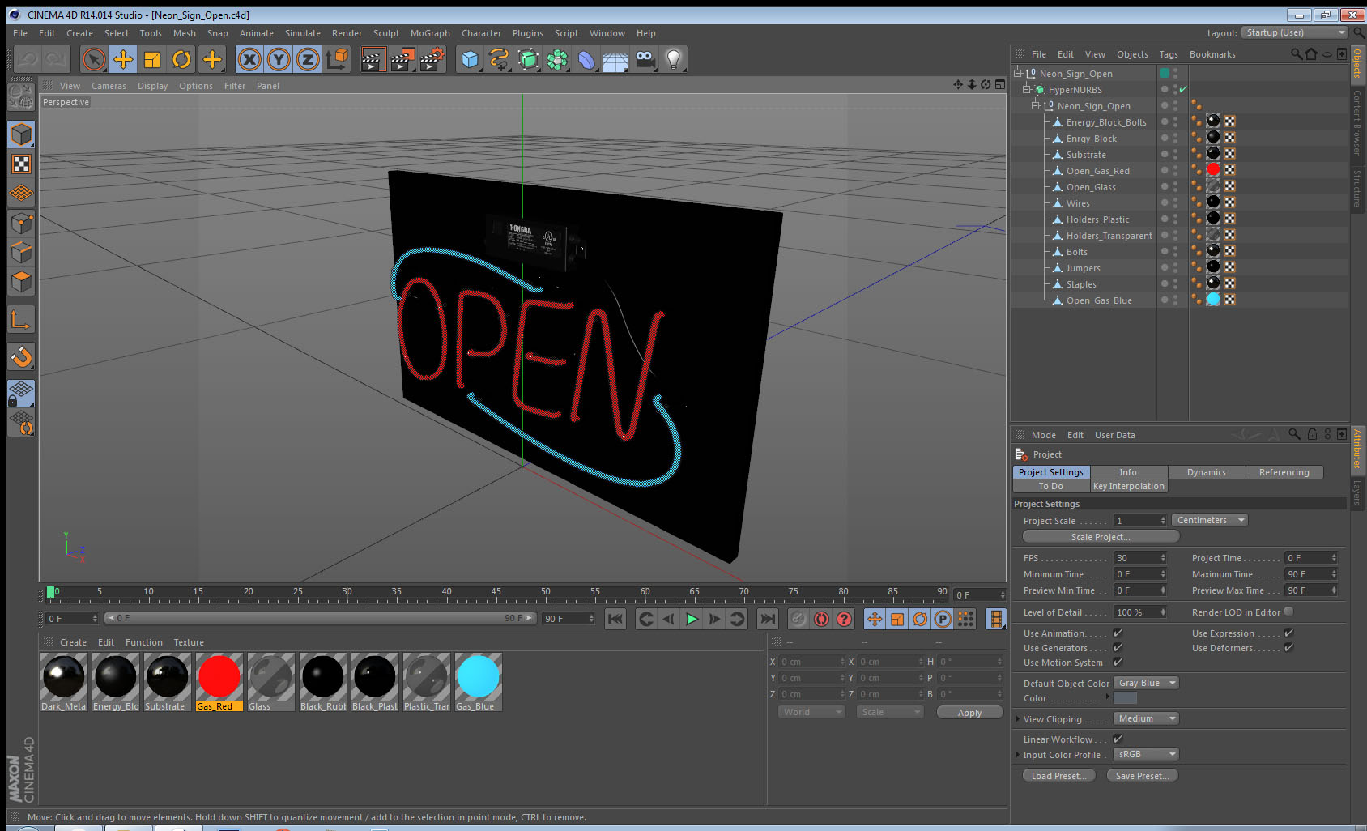Click the Scale Project button
This screenshot has height=831, width=1367.
(x=1101, y=537)
